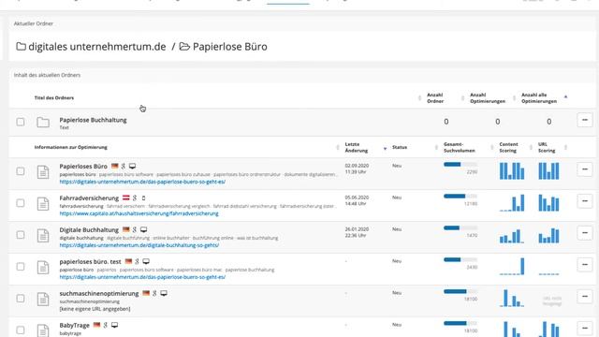This screenshot has width=599, height=337.
Task: Click the search volume bar for Papierloses Büro
Action: point(460,165)
